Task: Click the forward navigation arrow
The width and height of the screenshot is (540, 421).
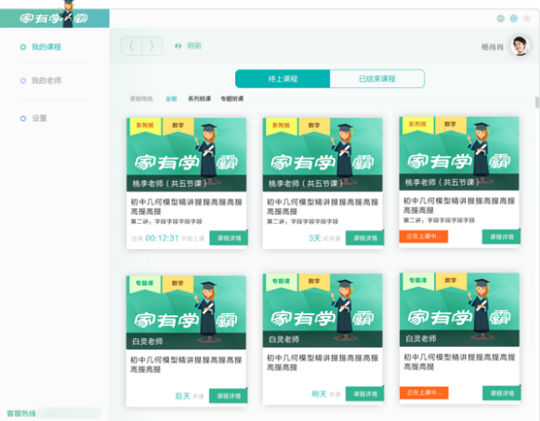Action: coord(151,46)
